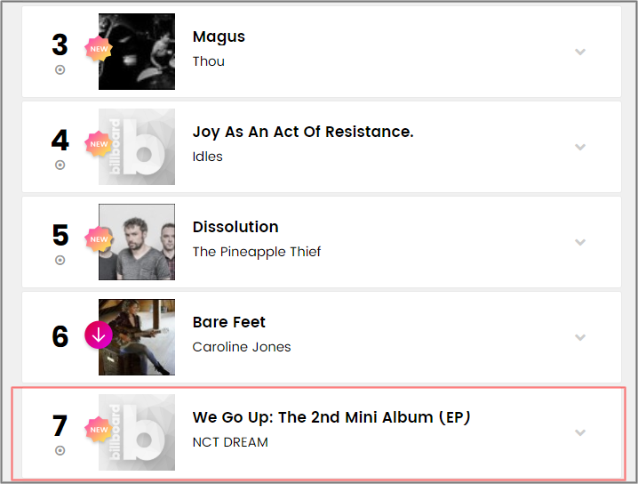638x484 pixels.
Task: Expand the Dissolution row chevron
Action: (580, 242)
